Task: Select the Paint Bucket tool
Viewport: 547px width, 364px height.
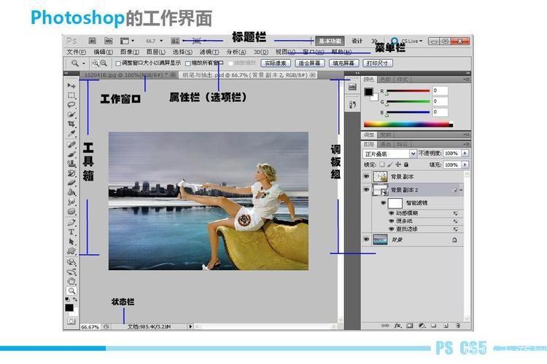Action: (71, 192)
